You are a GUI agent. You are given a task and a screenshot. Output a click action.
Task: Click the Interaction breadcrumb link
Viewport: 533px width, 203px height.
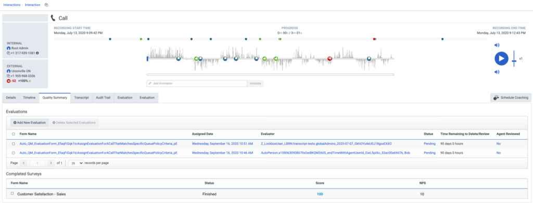coord(33,5)
